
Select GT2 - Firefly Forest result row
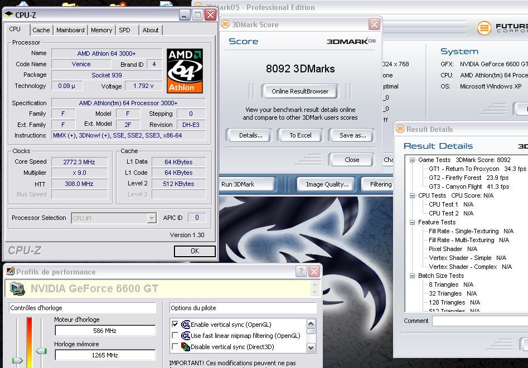point(469,178)
